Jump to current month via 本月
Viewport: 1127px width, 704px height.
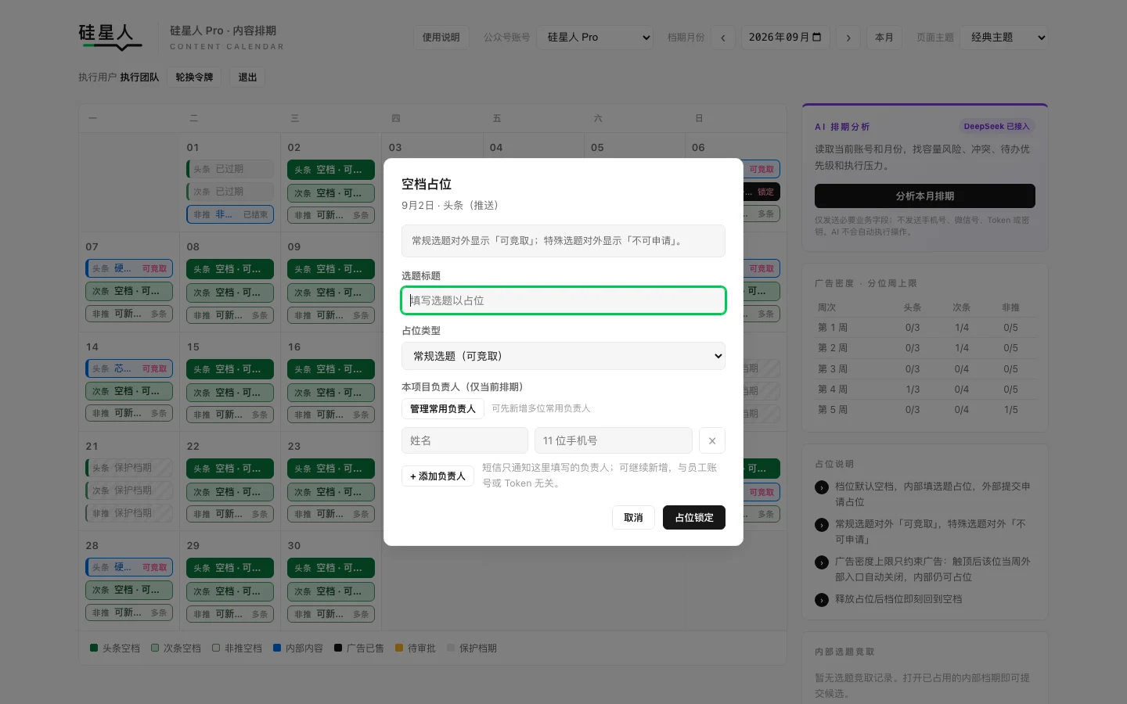(x=884, y=38)
